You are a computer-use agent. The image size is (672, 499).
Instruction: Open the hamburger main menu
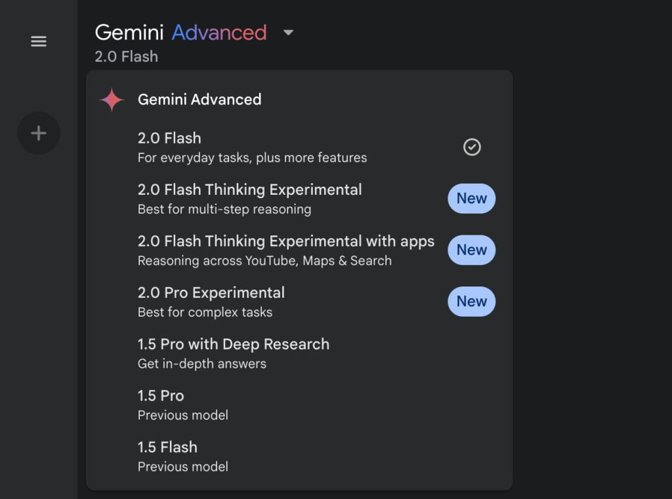pos(39,41)
